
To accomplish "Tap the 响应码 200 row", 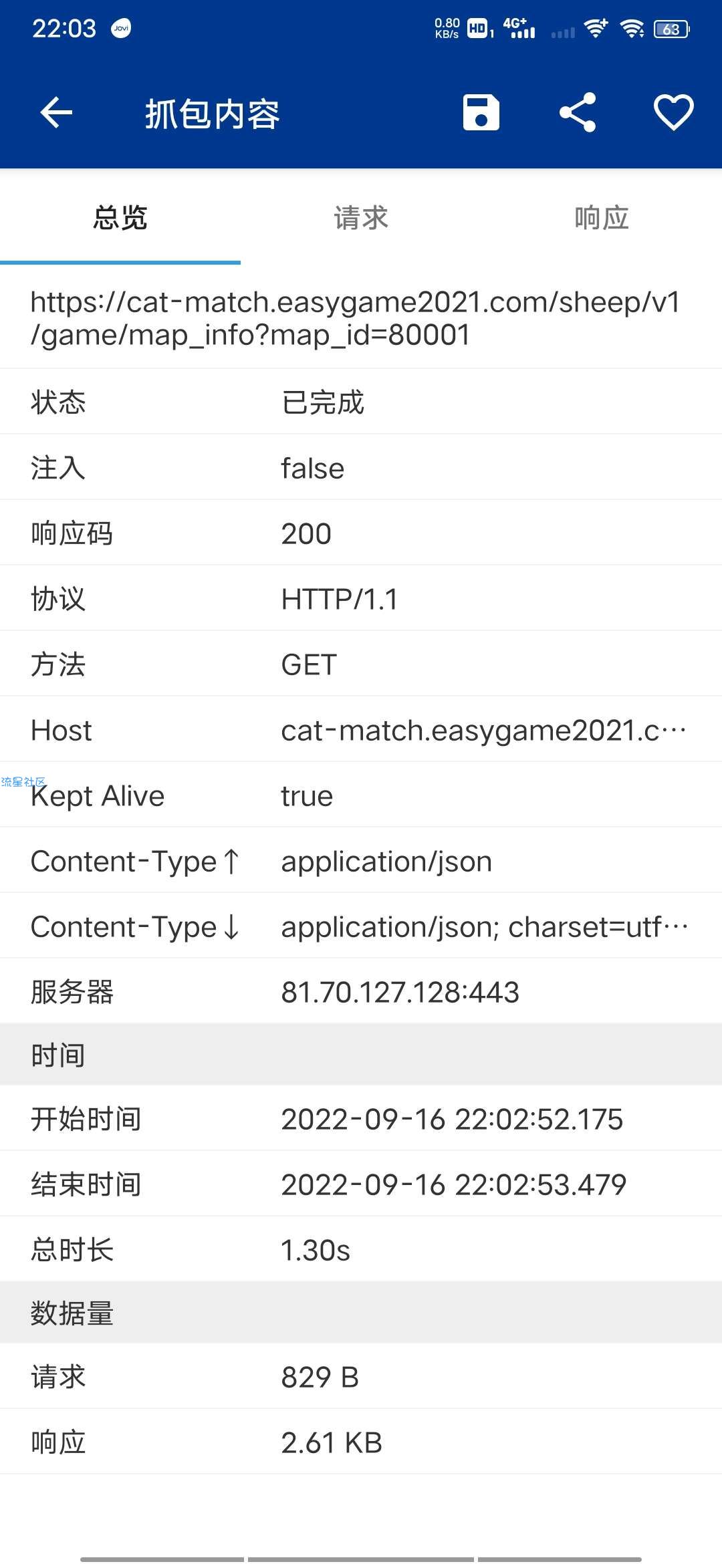I will (x=361, y=534).
